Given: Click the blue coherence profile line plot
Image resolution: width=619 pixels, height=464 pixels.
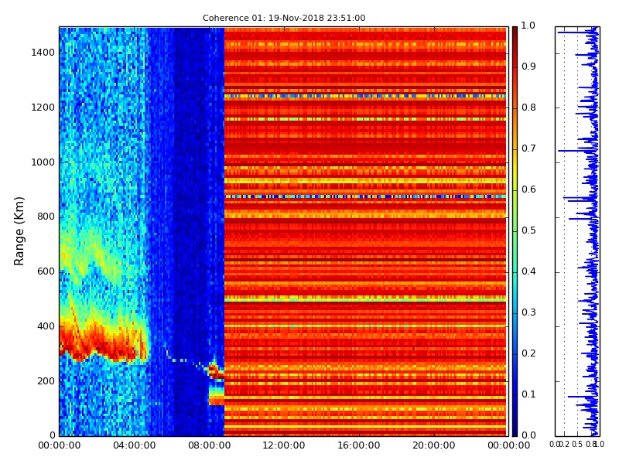Looking at the screenshot, I should click(577, 231).
